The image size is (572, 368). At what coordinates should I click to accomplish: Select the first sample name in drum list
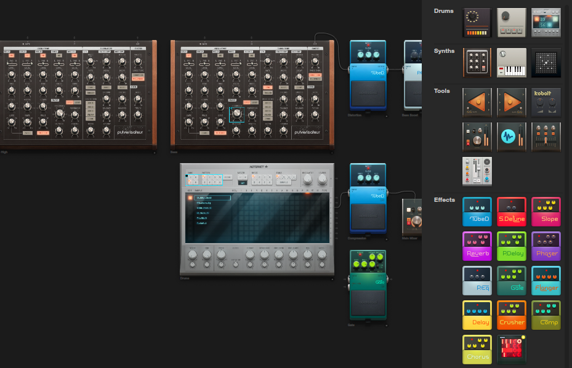(212, 198)
